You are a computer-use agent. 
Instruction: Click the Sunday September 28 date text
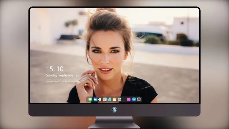coord(63,75)
